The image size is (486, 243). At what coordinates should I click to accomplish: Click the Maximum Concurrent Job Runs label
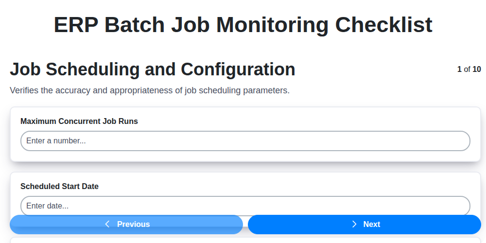pos(79,121)
